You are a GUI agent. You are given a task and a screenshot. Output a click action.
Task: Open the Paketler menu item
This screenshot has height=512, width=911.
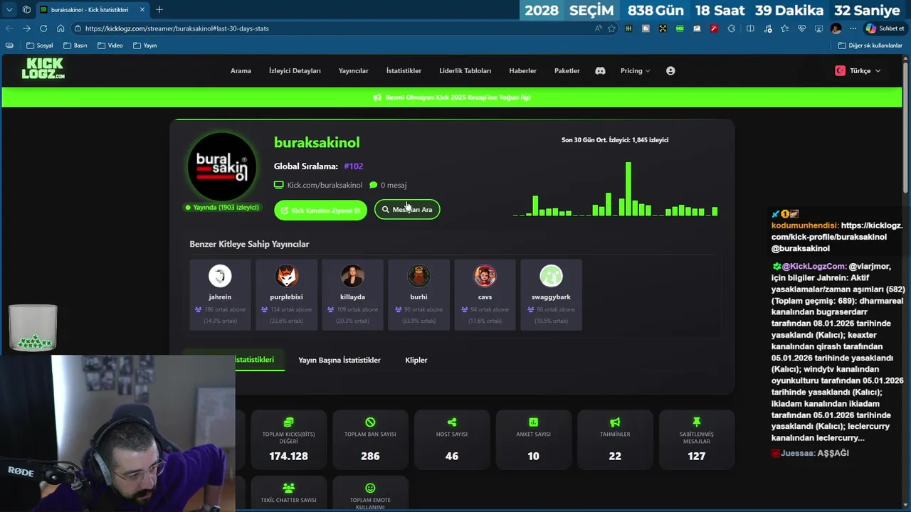click(x=567, y=70)
